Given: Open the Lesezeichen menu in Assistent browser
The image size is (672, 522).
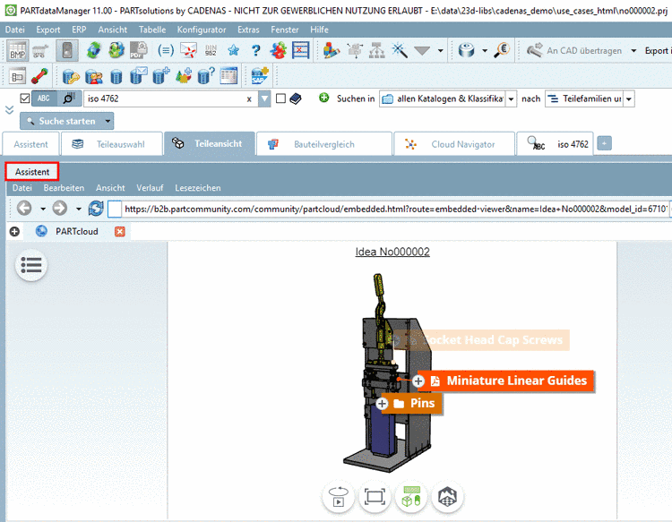Looking at the screenshot, I should [x=198, y=188].
